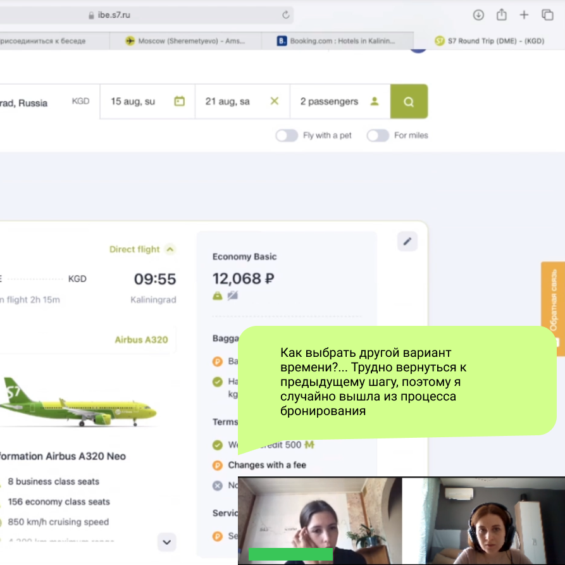Click left participant video thumbnail
This screenshot has height=565, width=565.
pos(320,521)
